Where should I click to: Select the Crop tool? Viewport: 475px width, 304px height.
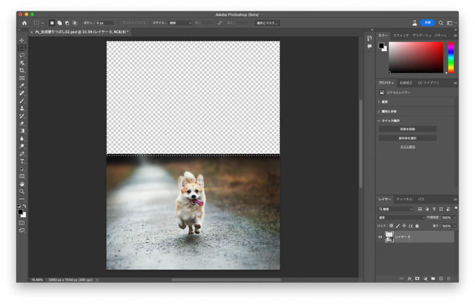pyautogui.click(x=22, y=71)
